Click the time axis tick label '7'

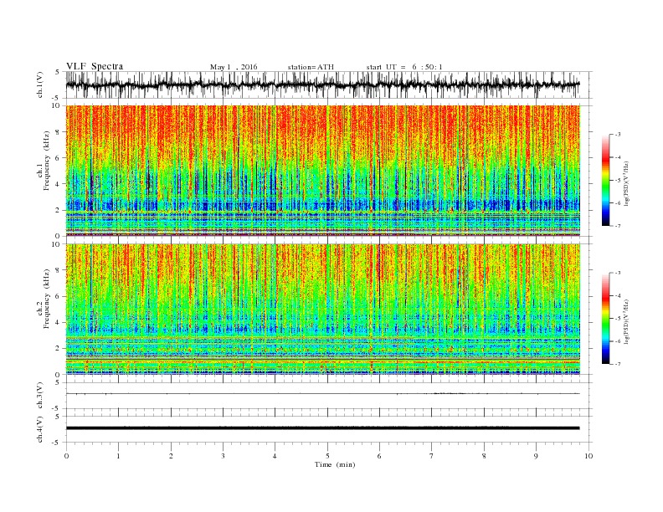[x=432, y=456]
